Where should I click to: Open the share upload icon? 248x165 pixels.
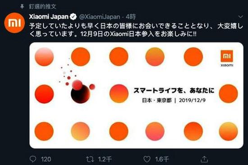(204, 159)
